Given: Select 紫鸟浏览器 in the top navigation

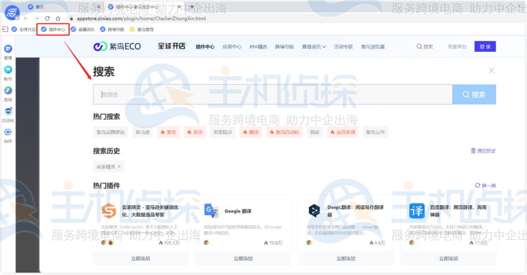Looking at the screenshot, I should (373, 47).
